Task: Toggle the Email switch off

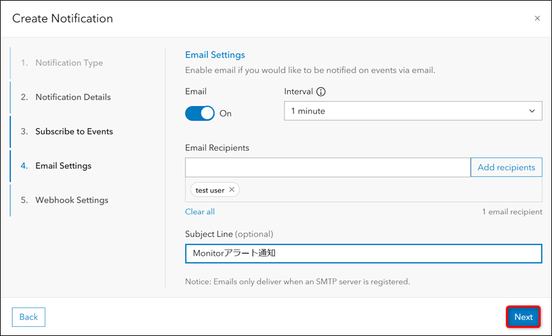Action: [x=200, y=113]
